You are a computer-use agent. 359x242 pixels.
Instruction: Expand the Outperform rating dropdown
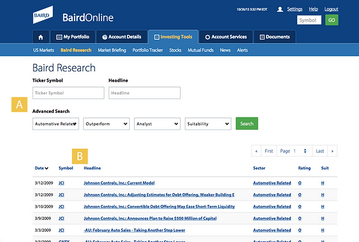pos(106,124)
